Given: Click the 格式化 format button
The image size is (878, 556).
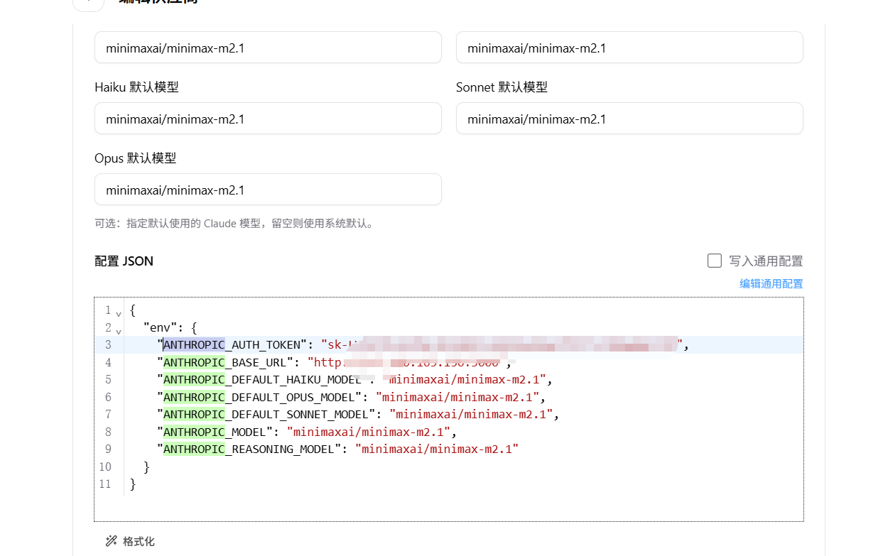Looking at the screenshot, I should [x=130, y=541].
